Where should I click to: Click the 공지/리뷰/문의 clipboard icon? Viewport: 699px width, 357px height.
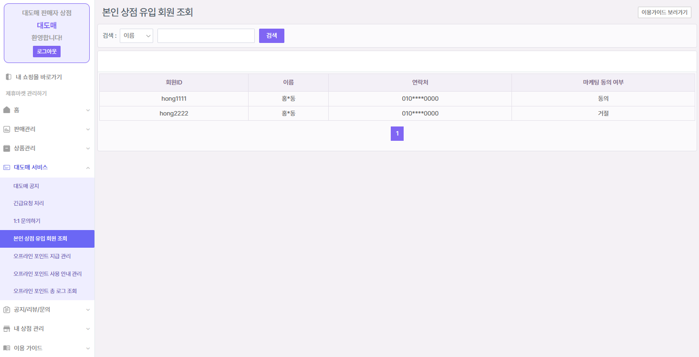[x=7, y=309]
